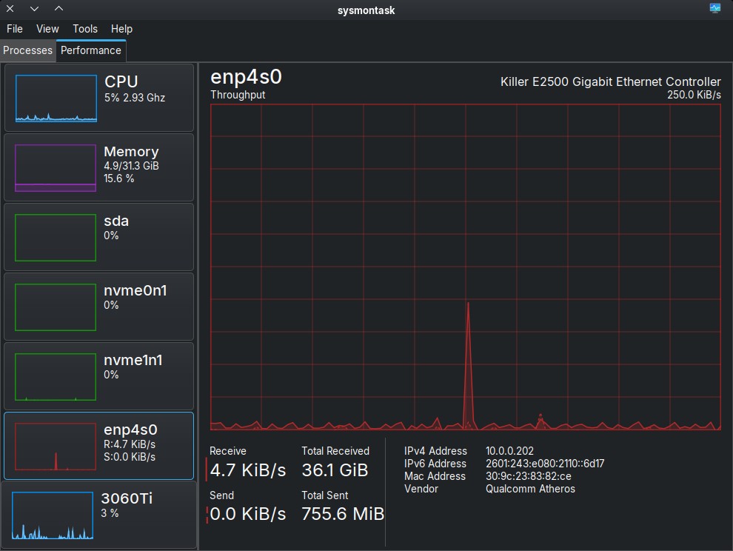
Task: Open the 3060Ti GPU graph
Action: click(53, 515)
